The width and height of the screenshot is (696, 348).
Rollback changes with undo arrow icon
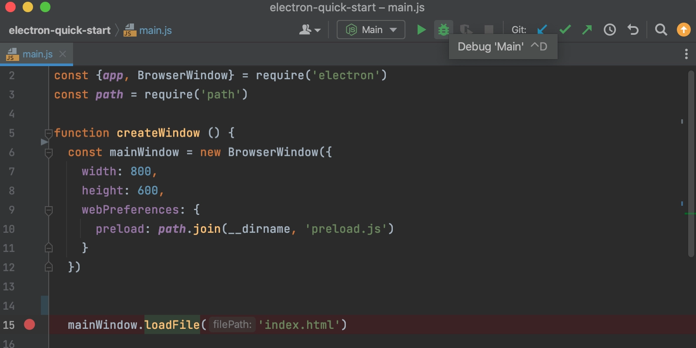633,30
